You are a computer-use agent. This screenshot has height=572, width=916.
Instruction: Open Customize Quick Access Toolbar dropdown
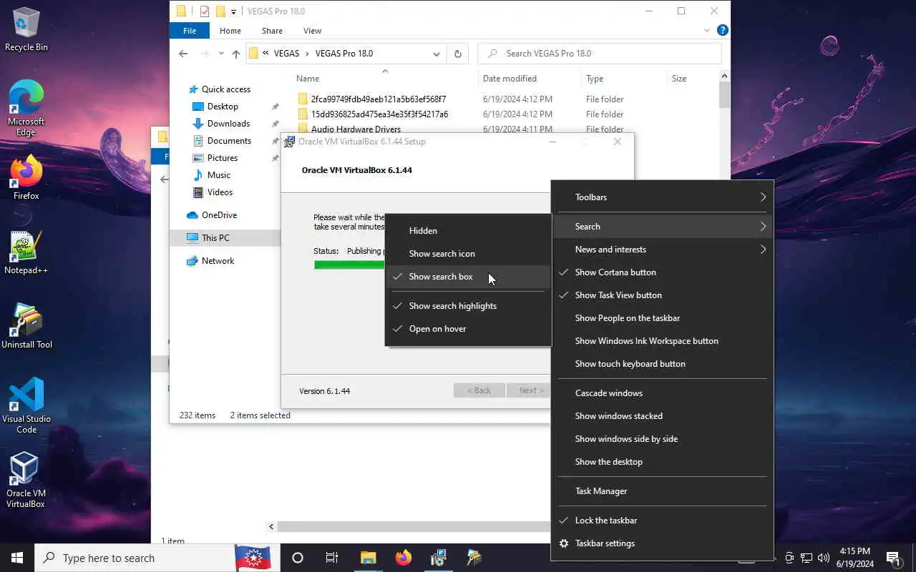pos(233,11)
